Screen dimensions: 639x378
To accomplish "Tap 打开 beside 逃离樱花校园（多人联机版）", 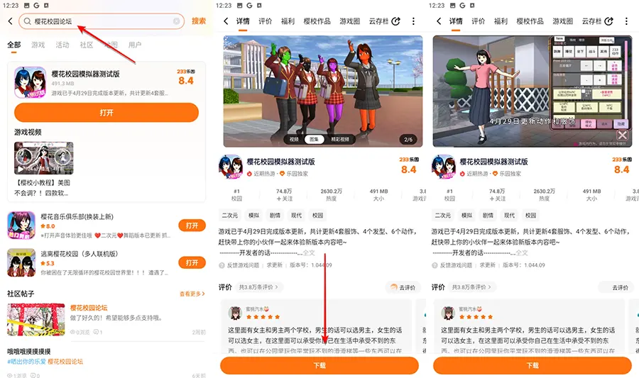I will [192, 263].
